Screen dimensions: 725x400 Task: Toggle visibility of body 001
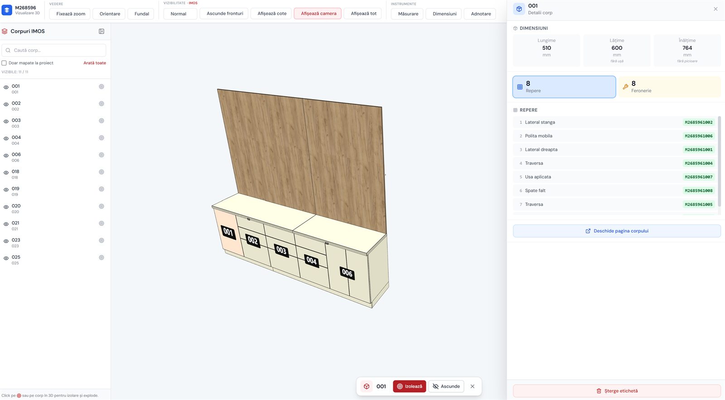tap(6, 87)
